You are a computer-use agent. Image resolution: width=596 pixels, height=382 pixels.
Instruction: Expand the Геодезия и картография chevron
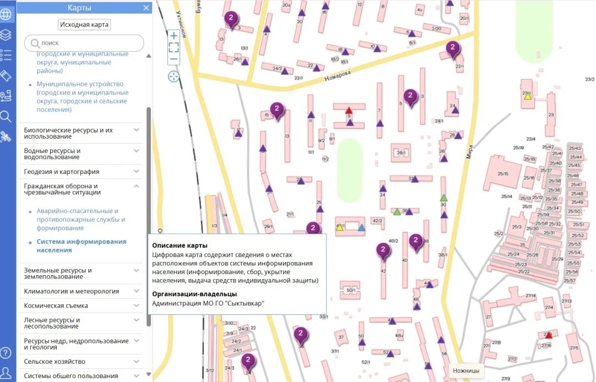click(x=137, y=172)
